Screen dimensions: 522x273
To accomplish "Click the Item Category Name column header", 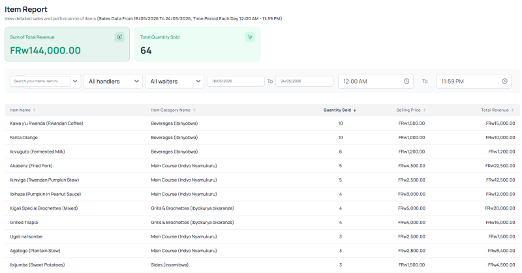I will (x=171, y=110).
